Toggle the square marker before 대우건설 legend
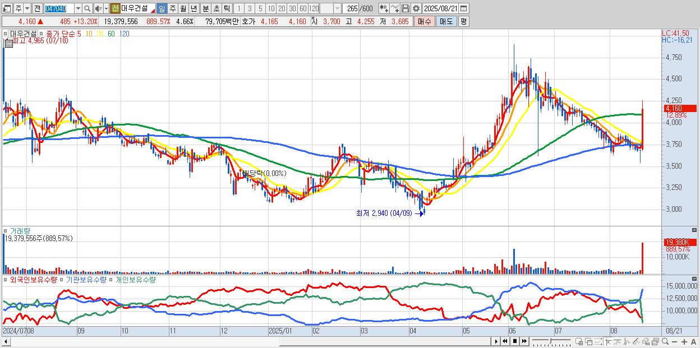Image resolution: width=700 pixels, height=348 pixels. [x=5, y=34]
